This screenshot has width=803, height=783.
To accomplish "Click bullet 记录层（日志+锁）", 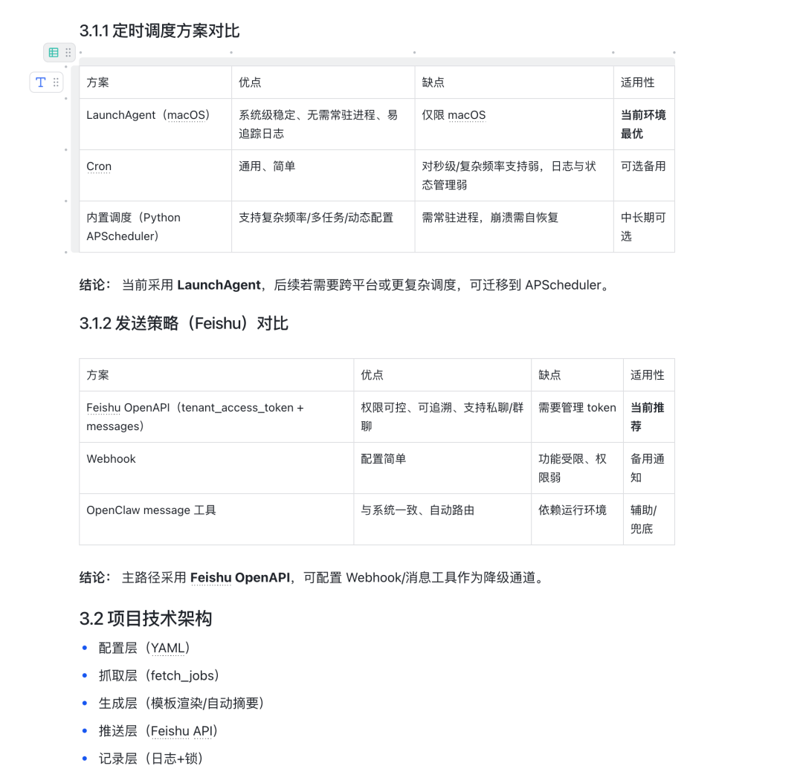I will click(x=151, y=758).
